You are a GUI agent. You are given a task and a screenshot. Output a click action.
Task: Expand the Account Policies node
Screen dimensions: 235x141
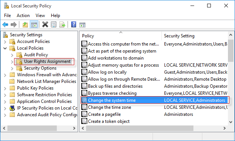tap(5, 42)
